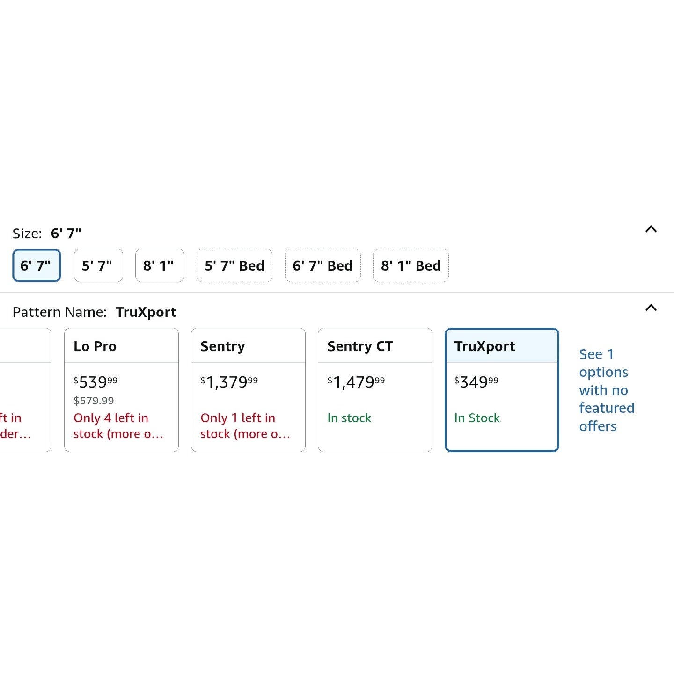Choose the 6' 7" Bed size option
This screenshot has width=674, height=674.
pos(322,265)
